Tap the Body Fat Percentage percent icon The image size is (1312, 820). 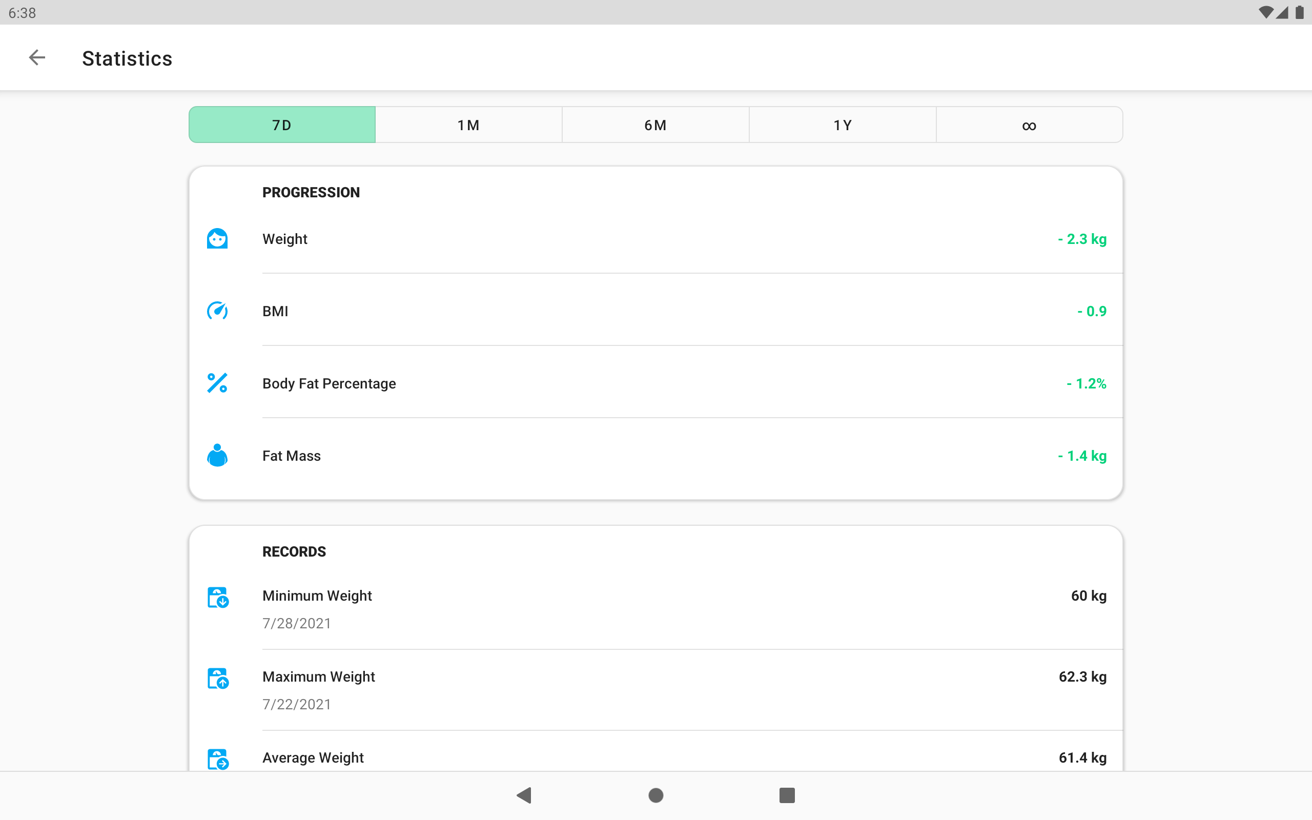coord(217,383)
